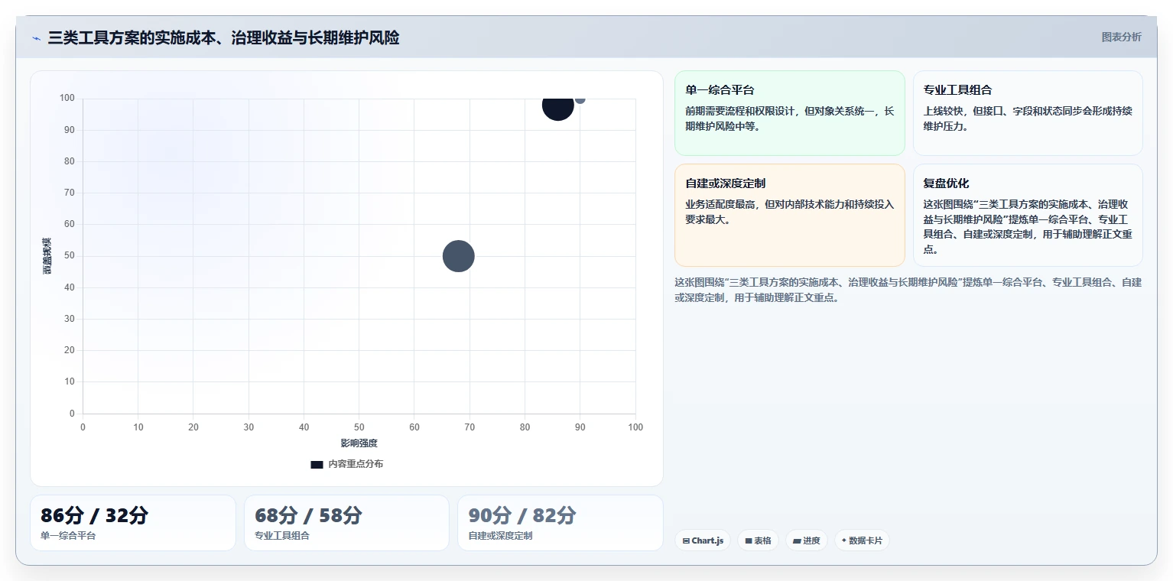Click 单一综合平台 label under 86分
The height and width of the screenshot is (581, 1173).
pyautogui.click(x=68, y=536)
